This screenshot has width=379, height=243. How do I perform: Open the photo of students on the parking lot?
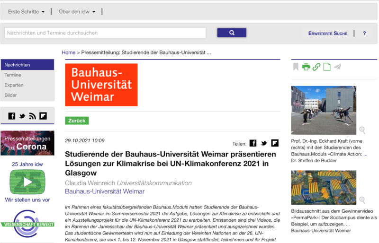coord(324,110)
